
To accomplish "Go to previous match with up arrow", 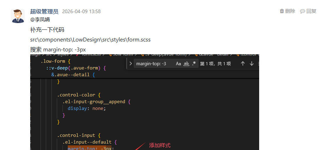I will (243, 63).
